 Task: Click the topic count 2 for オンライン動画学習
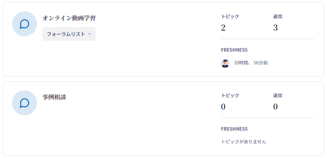pyautogui.click(x=223, y=28)
